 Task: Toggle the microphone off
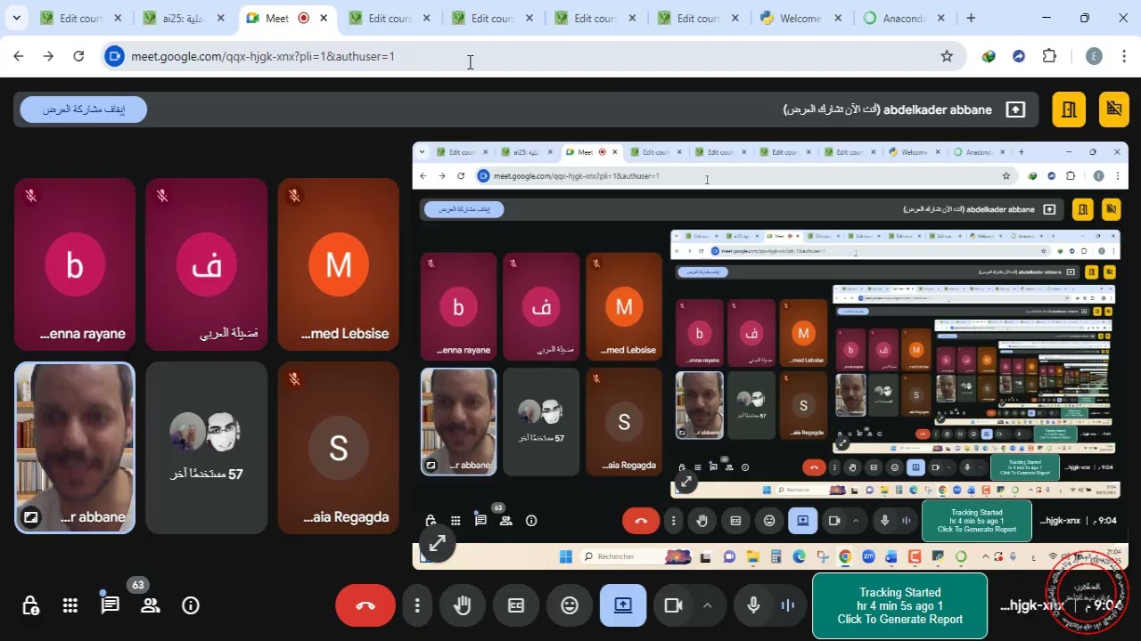(x=753, y=605)
